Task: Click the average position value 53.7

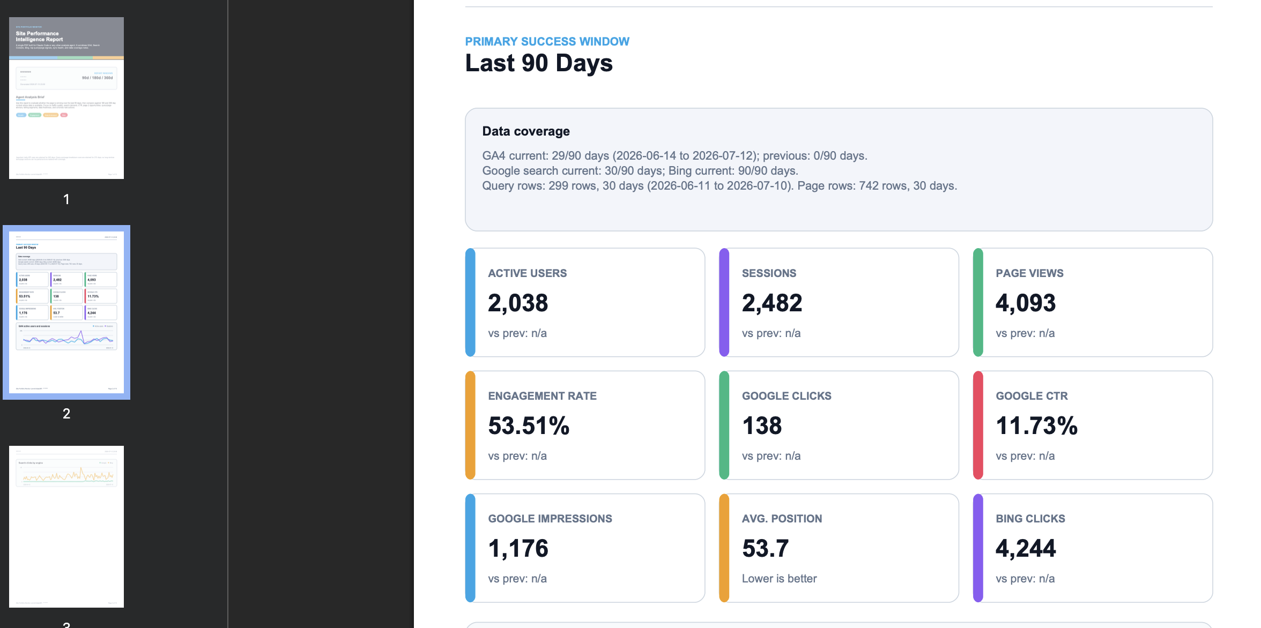Action: click(x=765, y=549)
